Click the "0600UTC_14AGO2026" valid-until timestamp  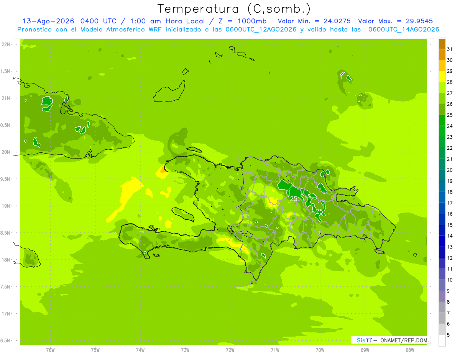click(404, 29)
